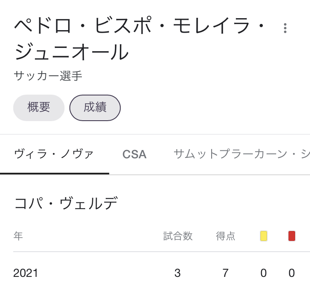Image resolution: width=310 pixels, height=293 pixels.
Task: Click the yellow card column icon
Action: pyautogui.click(x=264, y=236)
